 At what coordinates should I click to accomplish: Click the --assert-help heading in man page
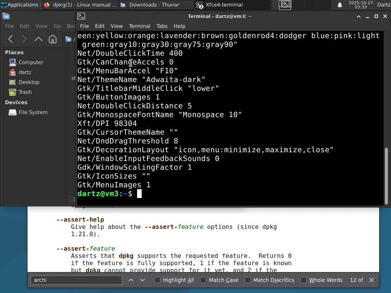click(x=80, y=219)
